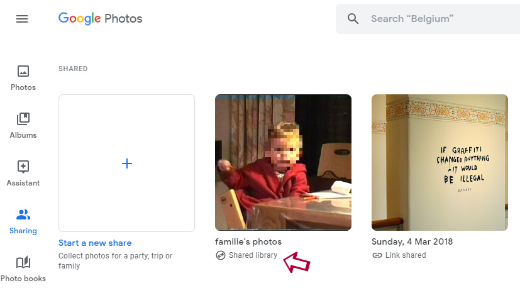Screen dimensions: 520x288
Task: Open the Sunday, 4 Mar 2018 title
Action: [412, 242]
